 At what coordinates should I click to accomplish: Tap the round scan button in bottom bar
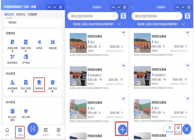(x=33, y=129)
